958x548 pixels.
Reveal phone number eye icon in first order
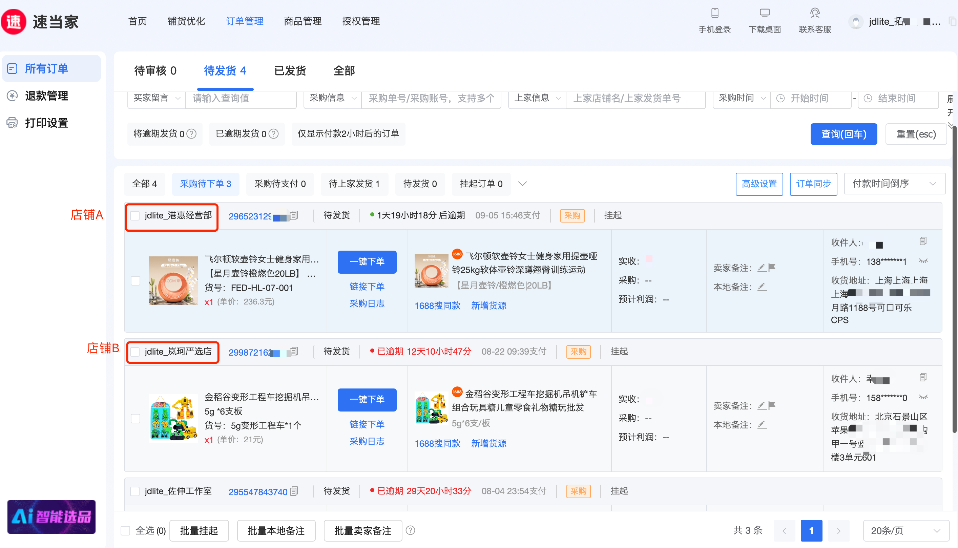pos(923,261)
